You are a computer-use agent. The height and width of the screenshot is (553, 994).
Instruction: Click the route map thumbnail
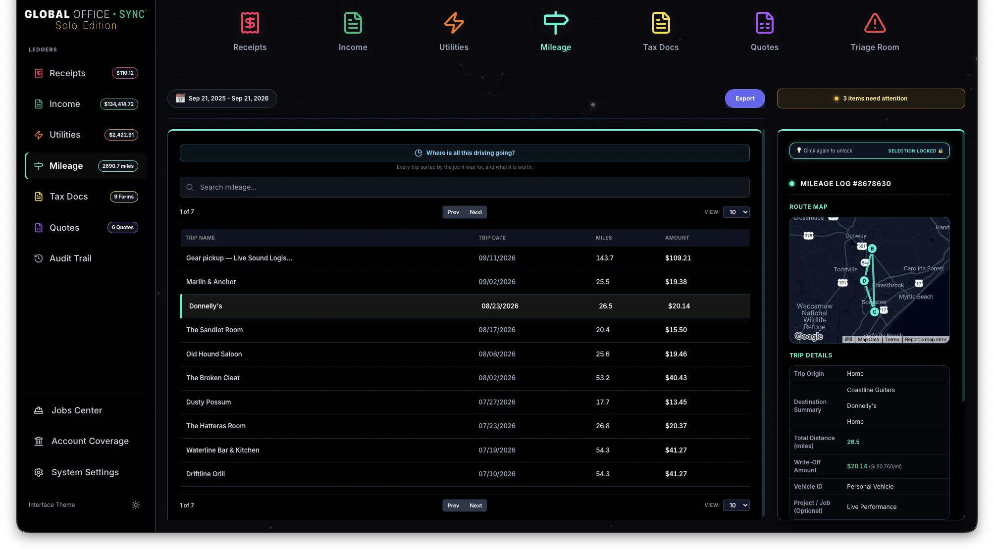coord(869,280)
